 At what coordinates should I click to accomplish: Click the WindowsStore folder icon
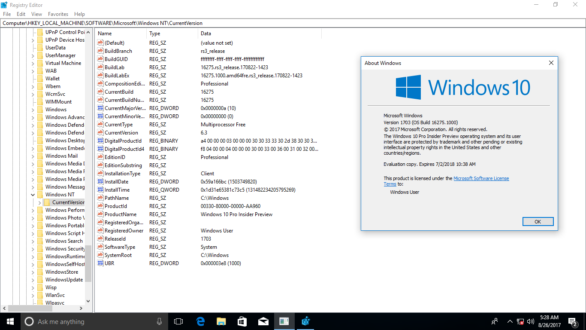click(x=40, y=272)
